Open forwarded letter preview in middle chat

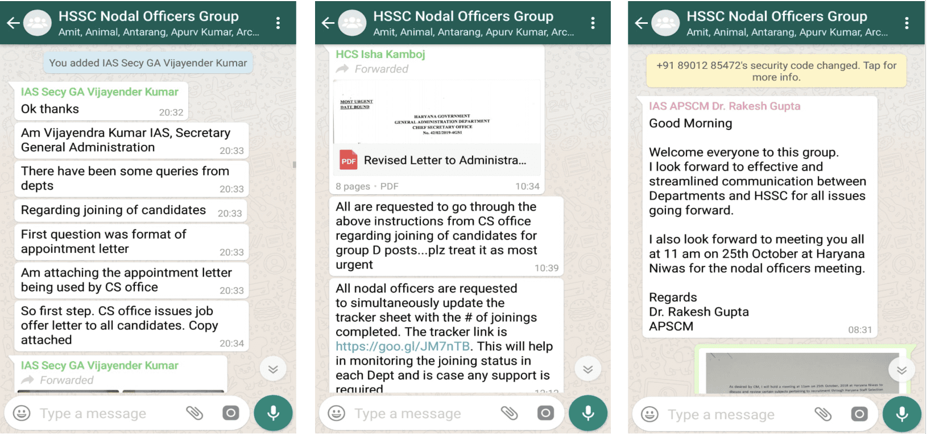[437, 112]
